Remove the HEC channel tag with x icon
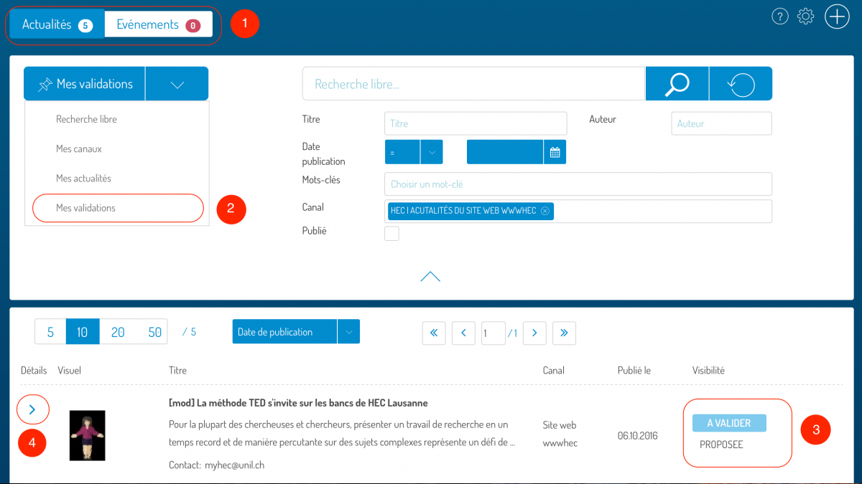862x484 pixels. point(545,211)
